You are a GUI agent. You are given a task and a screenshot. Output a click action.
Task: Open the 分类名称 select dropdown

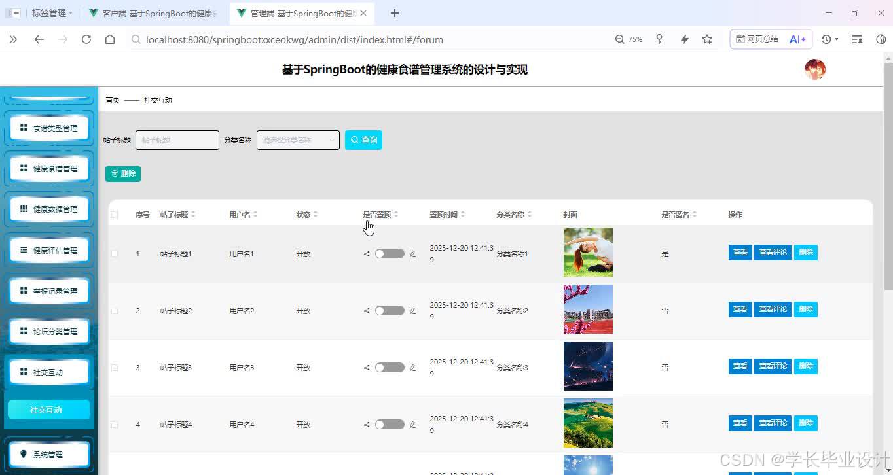point(298,140)
